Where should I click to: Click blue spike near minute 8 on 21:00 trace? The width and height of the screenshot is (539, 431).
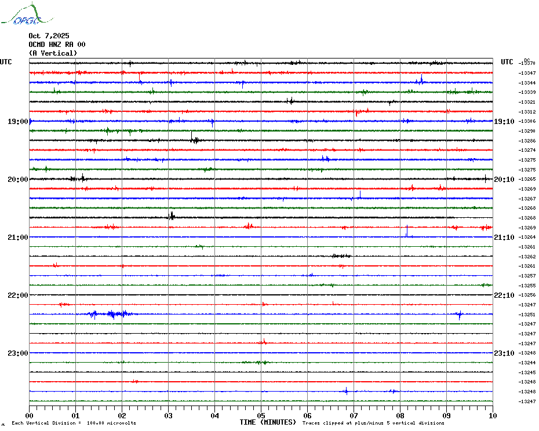click(407, 231)
